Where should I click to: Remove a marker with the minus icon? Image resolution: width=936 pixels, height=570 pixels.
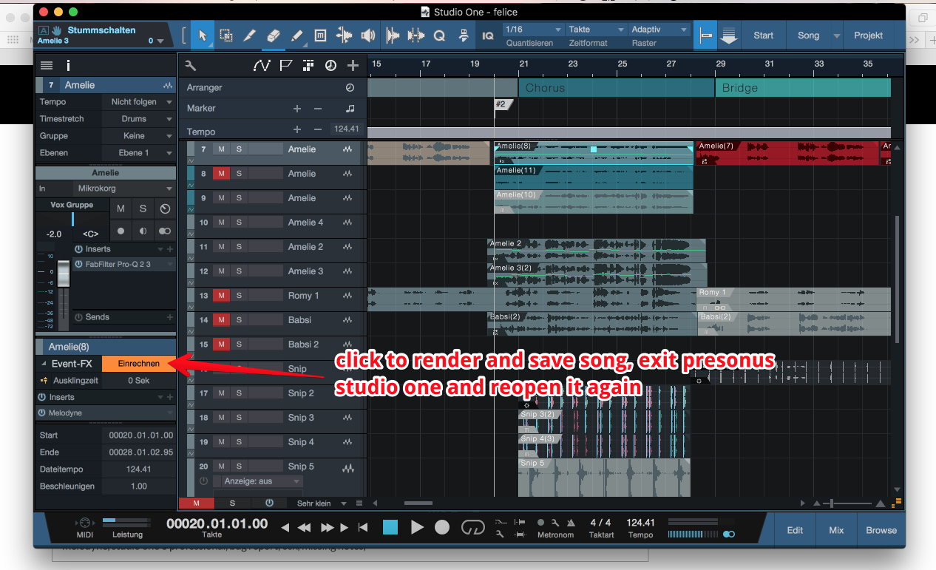click(x=318, y=108)
